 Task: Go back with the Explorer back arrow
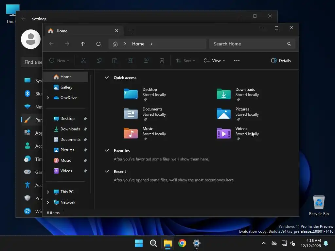(x=51, y=44)
